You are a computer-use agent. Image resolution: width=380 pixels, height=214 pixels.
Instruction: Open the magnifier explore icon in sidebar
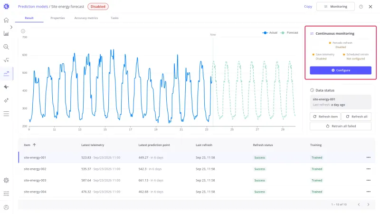point(6,47)
